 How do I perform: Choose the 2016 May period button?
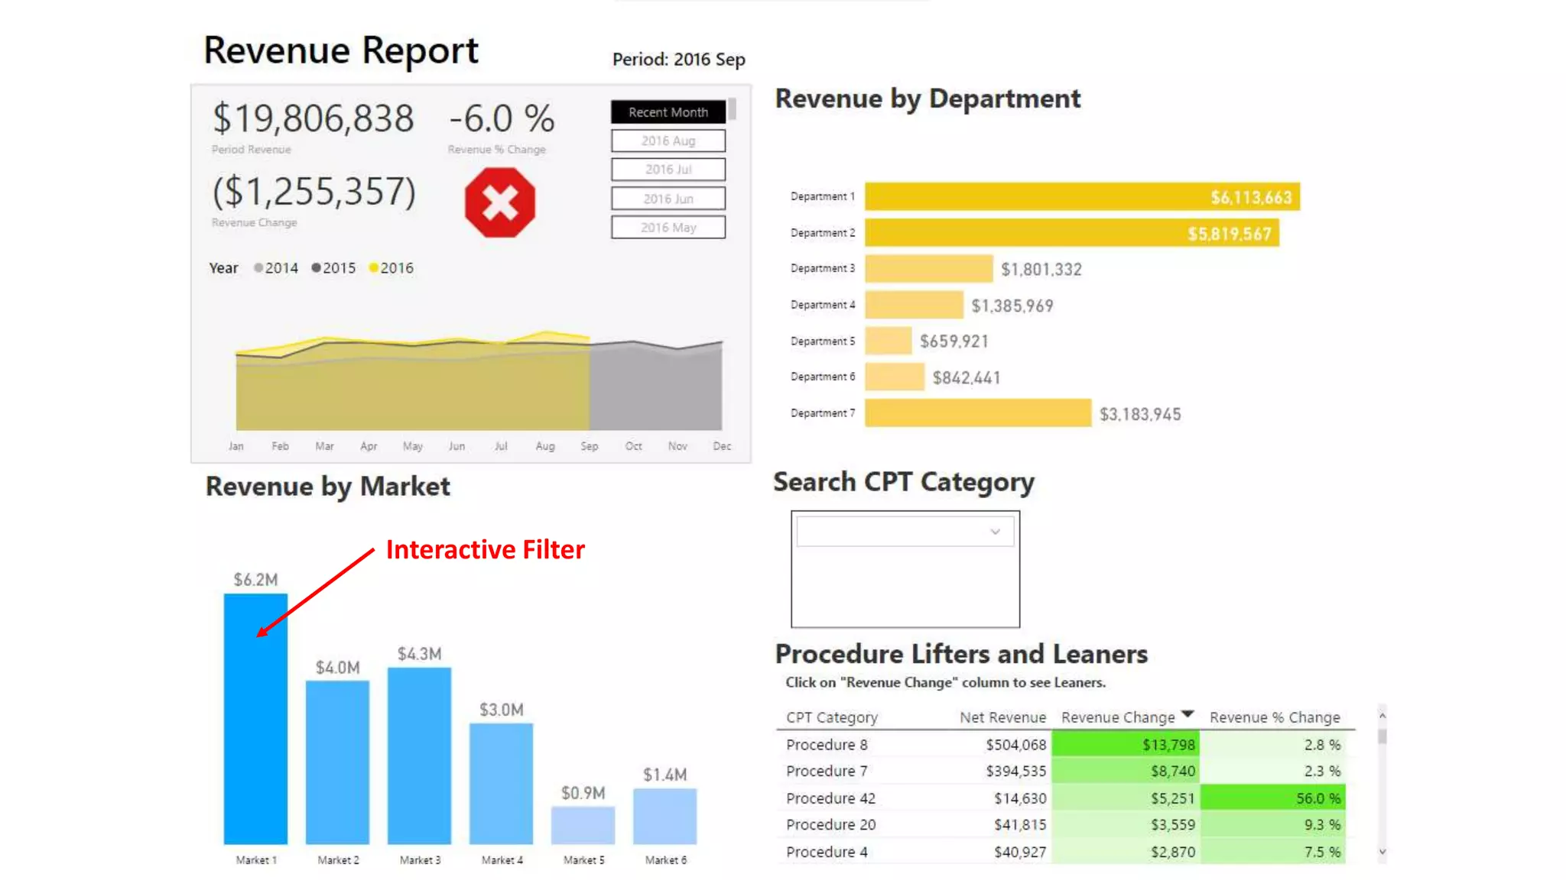[668, 228]
